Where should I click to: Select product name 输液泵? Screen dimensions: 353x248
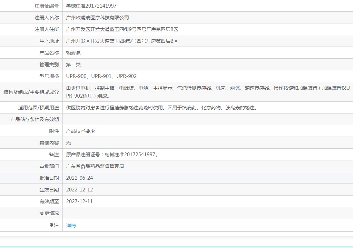(73, 53)
